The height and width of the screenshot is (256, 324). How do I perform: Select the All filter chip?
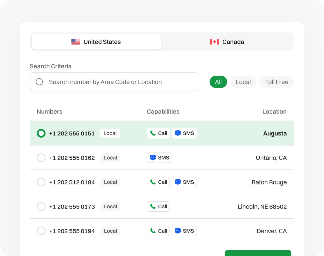[218, 82]
